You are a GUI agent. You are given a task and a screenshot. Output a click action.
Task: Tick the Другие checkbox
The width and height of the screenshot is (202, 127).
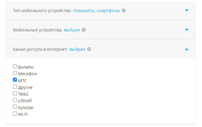tap(15, 87)
